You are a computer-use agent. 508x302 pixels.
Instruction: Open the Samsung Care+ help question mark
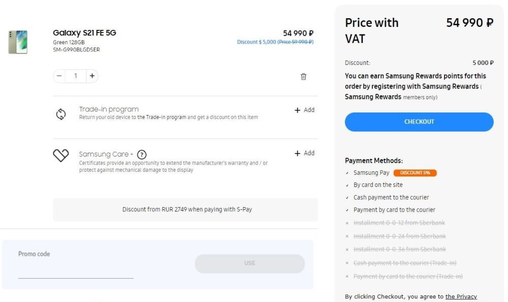[x=142, y=155]
